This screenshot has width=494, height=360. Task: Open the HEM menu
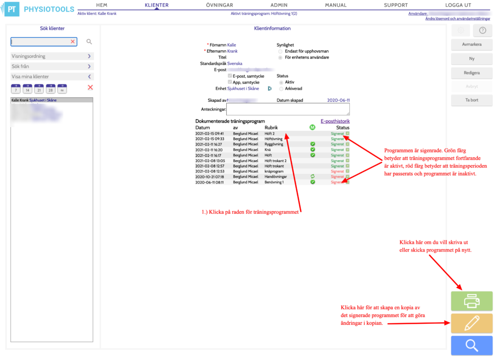(x=101, y=5)
